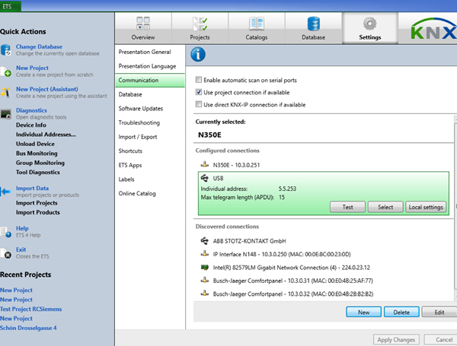The width and height of the screenshot is (457, 346).
Task: Open Local settings for USB connection
Action: (426, 207)
